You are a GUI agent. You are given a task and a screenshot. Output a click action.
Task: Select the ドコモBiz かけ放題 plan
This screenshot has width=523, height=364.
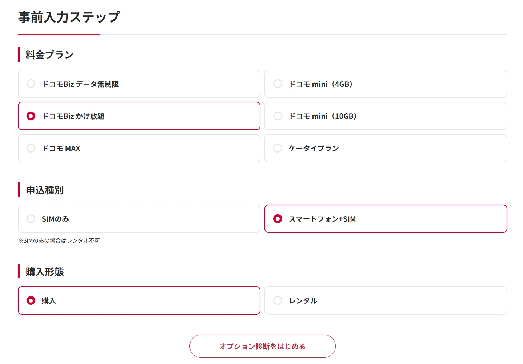tap(139, 116)
